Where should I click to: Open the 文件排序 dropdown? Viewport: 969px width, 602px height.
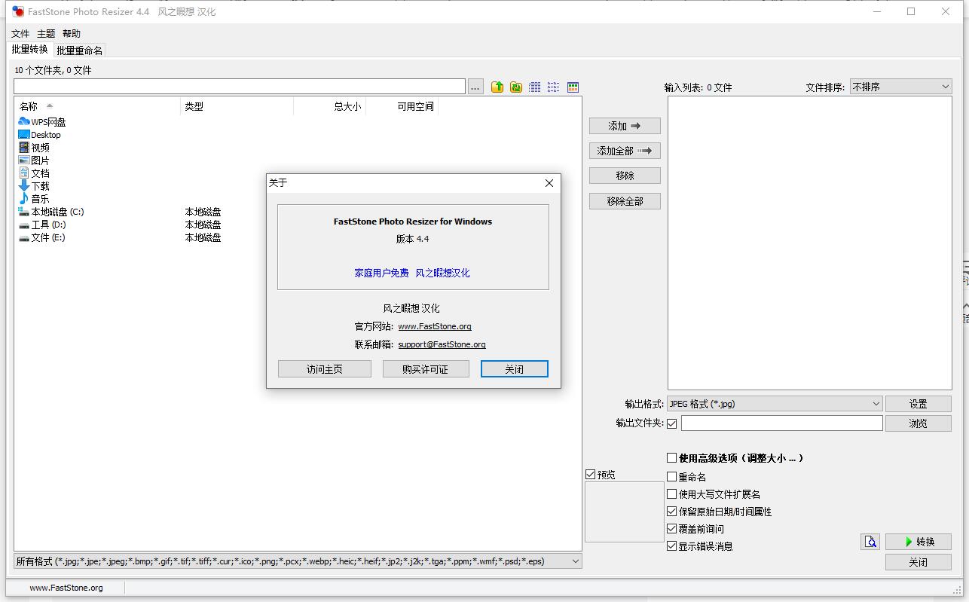point(900,87)
